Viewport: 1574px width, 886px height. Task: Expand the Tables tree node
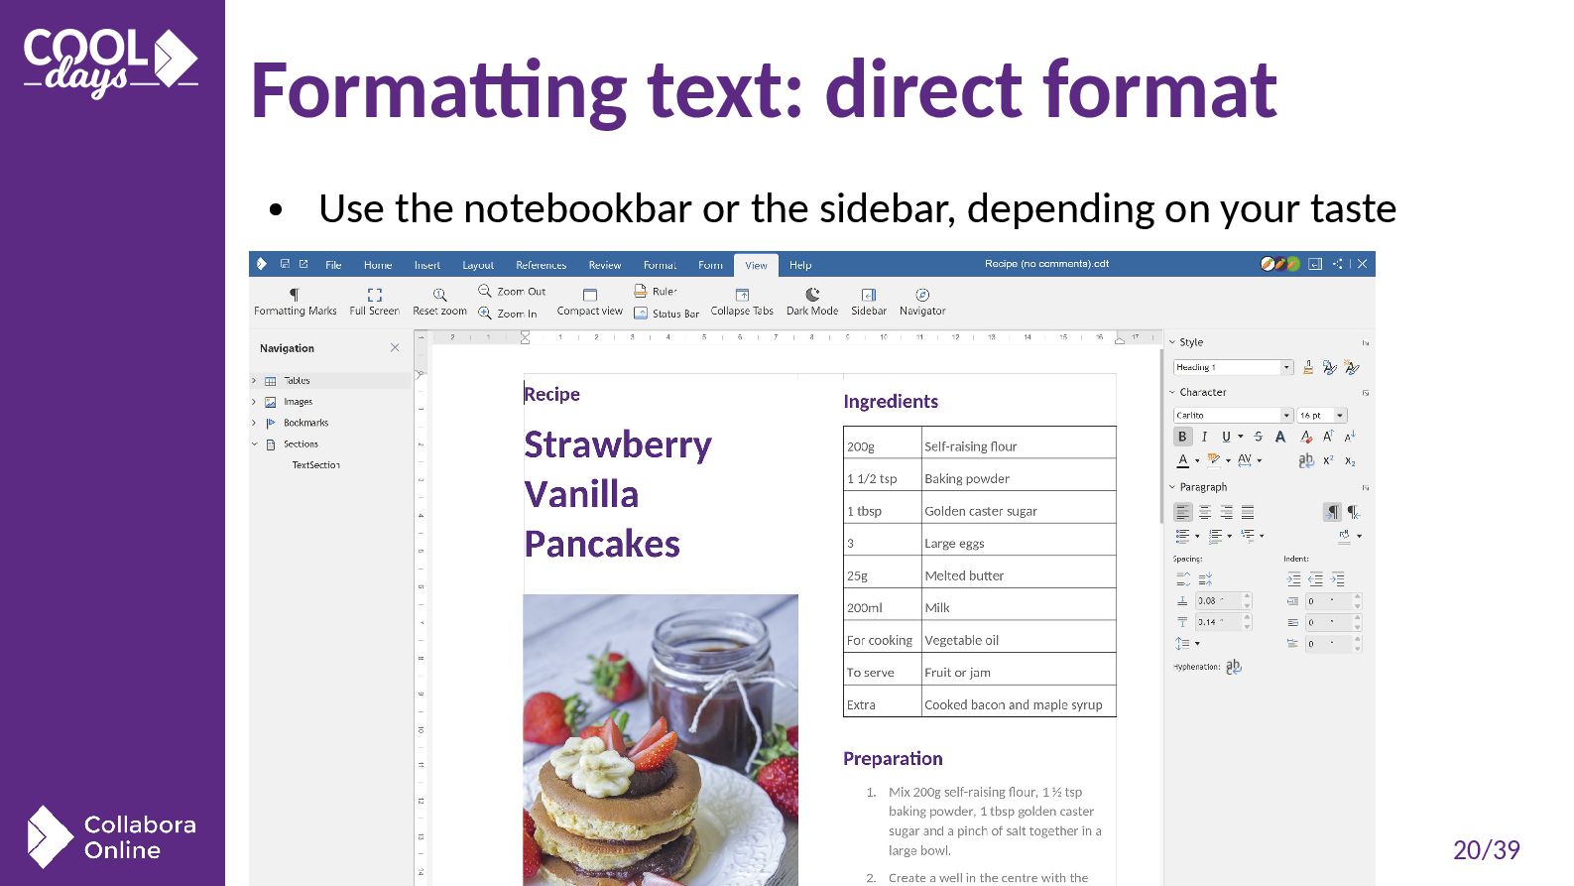click(x=254, y=381)
